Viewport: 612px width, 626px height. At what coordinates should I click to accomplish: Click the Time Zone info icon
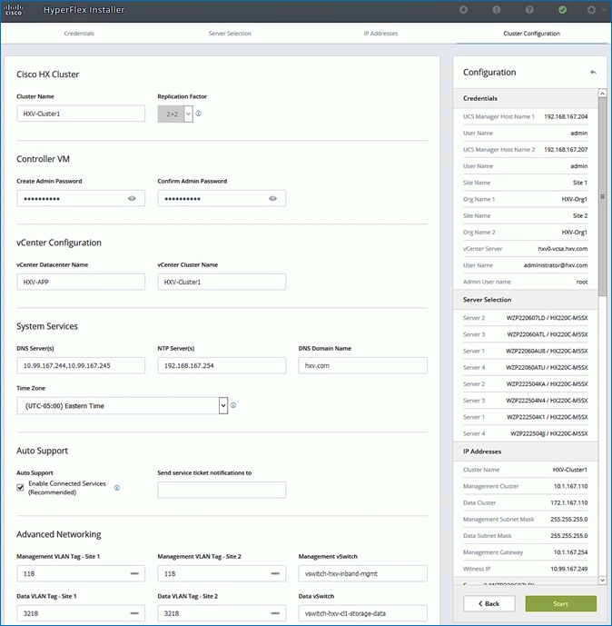point(233,405)
